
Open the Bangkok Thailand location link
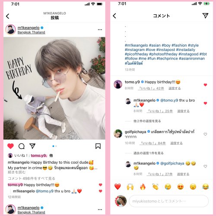(31, 32)
